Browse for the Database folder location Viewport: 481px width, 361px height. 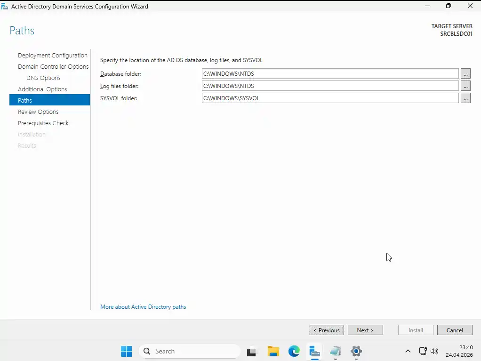[x=465, y=73]
